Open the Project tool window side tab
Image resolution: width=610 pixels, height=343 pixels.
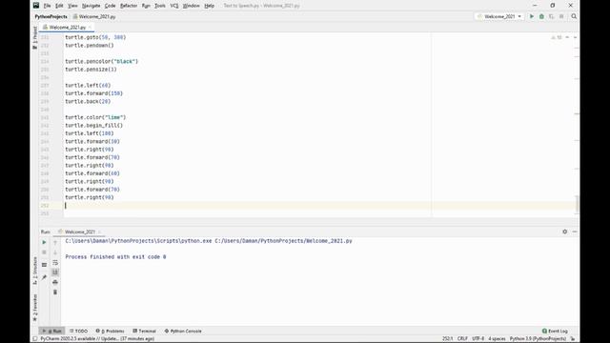(x=35, y=38)
